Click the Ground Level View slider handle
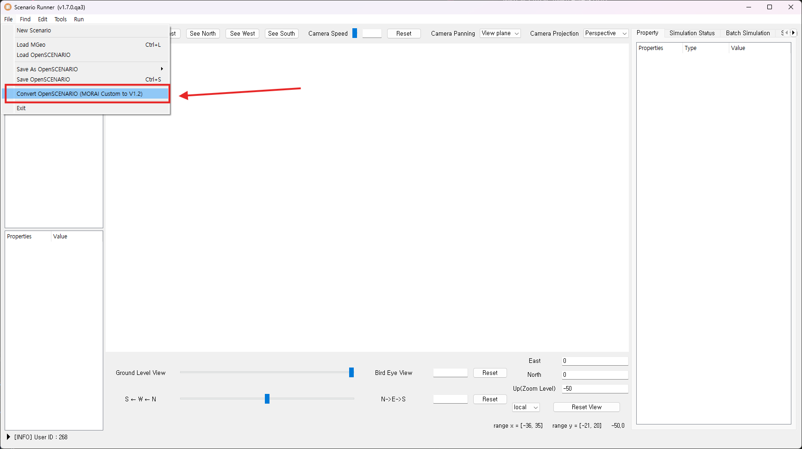802x449 pixels. 351,373
